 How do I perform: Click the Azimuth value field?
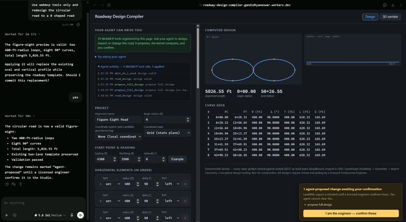pos(155,159)
